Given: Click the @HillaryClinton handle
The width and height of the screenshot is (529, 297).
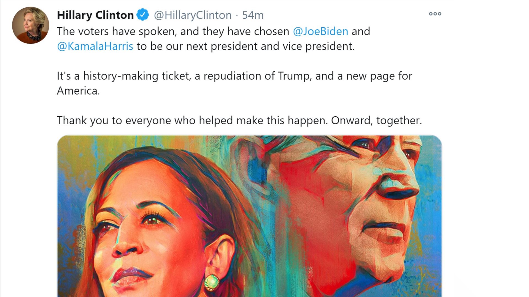Looking at the screenshot, I should 193,15.
